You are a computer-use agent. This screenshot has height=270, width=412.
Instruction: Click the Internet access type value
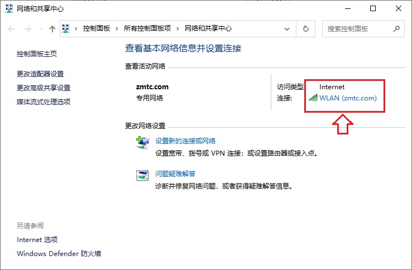332,87
